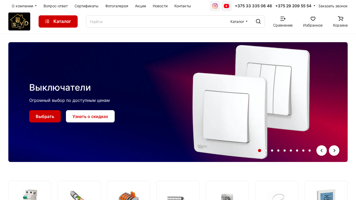Select the second slider dot

point(266,151)
